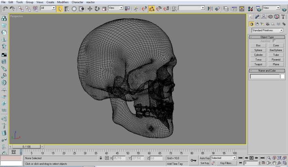The image size is (288, 167).
Task: Click the object color swatch
Action: [x=282, y=76]
